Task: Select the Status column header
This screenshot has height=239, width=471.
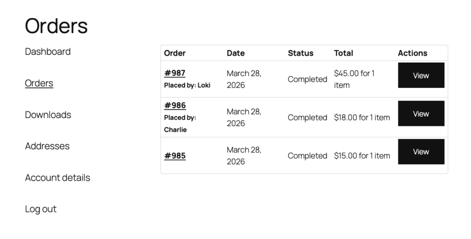Action: [x=300, y=53]
